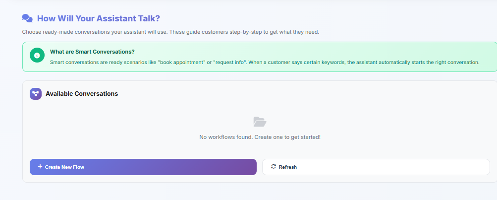This screenshot has height=200, width=497.
Task: Click the chat bubbles icon beside the heading
Action: [27, 18]
